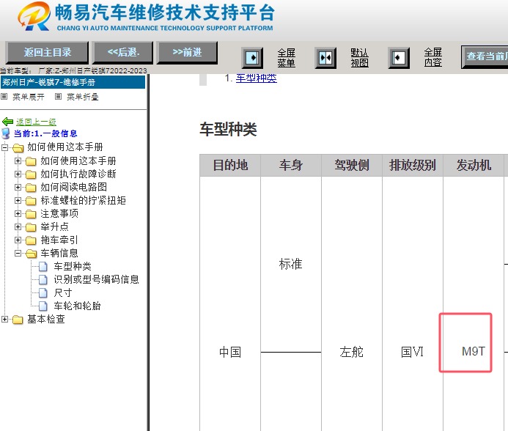Click the 菜单折叠 text
This screenshot has width=508, height=431.
pyautogui.click(x=83, y=97)
